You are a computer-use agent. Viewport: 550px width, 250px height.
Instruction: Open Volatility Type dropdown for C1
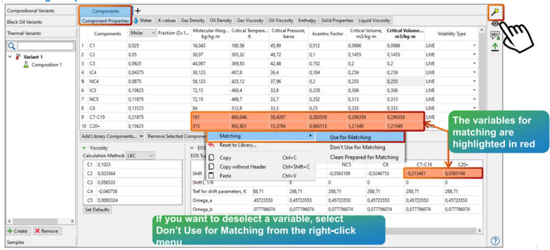pos(475,46)
